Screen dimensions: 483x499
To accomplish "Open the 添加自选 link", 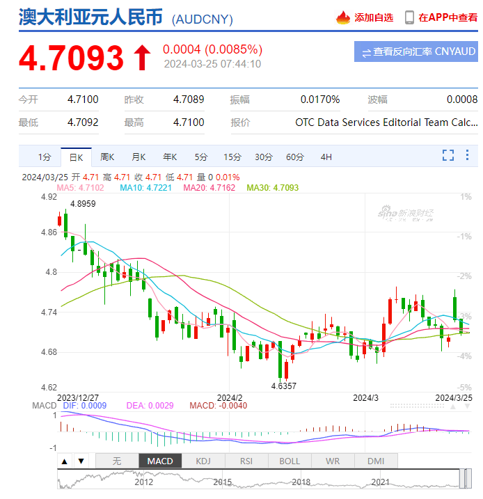I will pos(374,17).
